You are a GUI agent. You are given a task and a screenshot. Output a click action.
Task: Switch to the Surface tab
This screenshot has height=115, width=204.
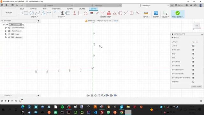click(33, 9)
